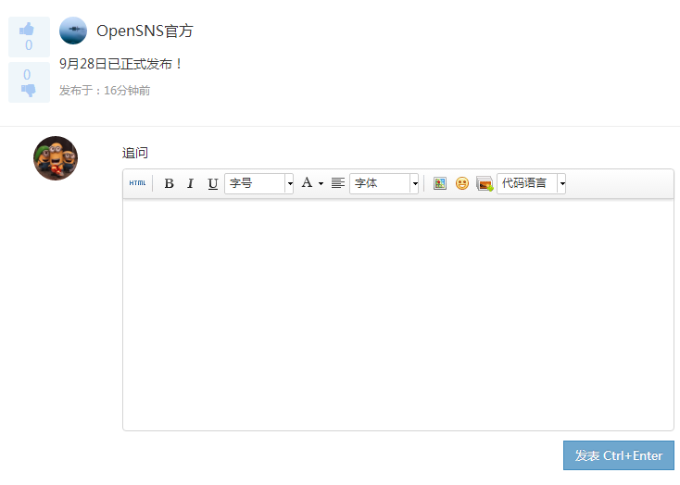
Task: Open the emoticon smiley picker
Action: pyautogui.click(x=462, y=183)
